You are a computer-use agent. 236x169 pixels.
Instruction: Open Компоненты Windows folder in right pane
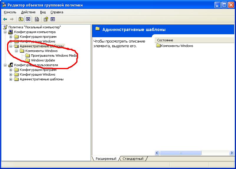coord(177,46)
